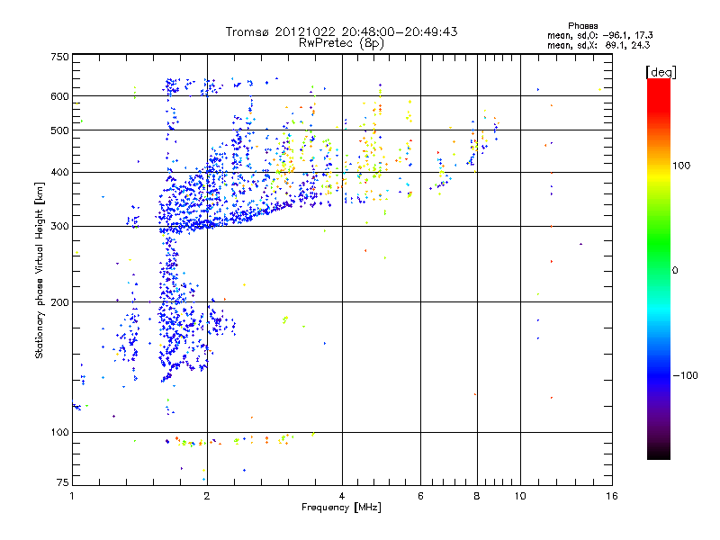Viewport: 720px width, 540px height.
Task: Click the '-100' colorbar tick label
Action: pyautogui.click(x=686, y=375)
